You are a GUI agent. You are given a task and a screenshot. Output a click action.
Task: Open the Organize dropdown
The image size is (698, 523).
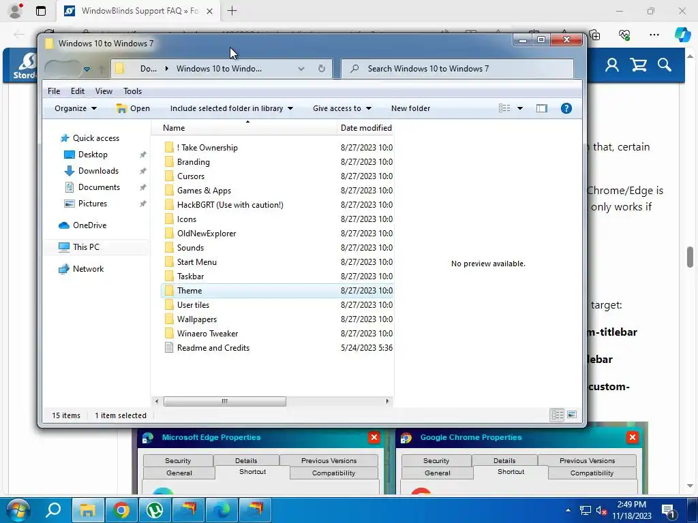(x=75, y=108)
